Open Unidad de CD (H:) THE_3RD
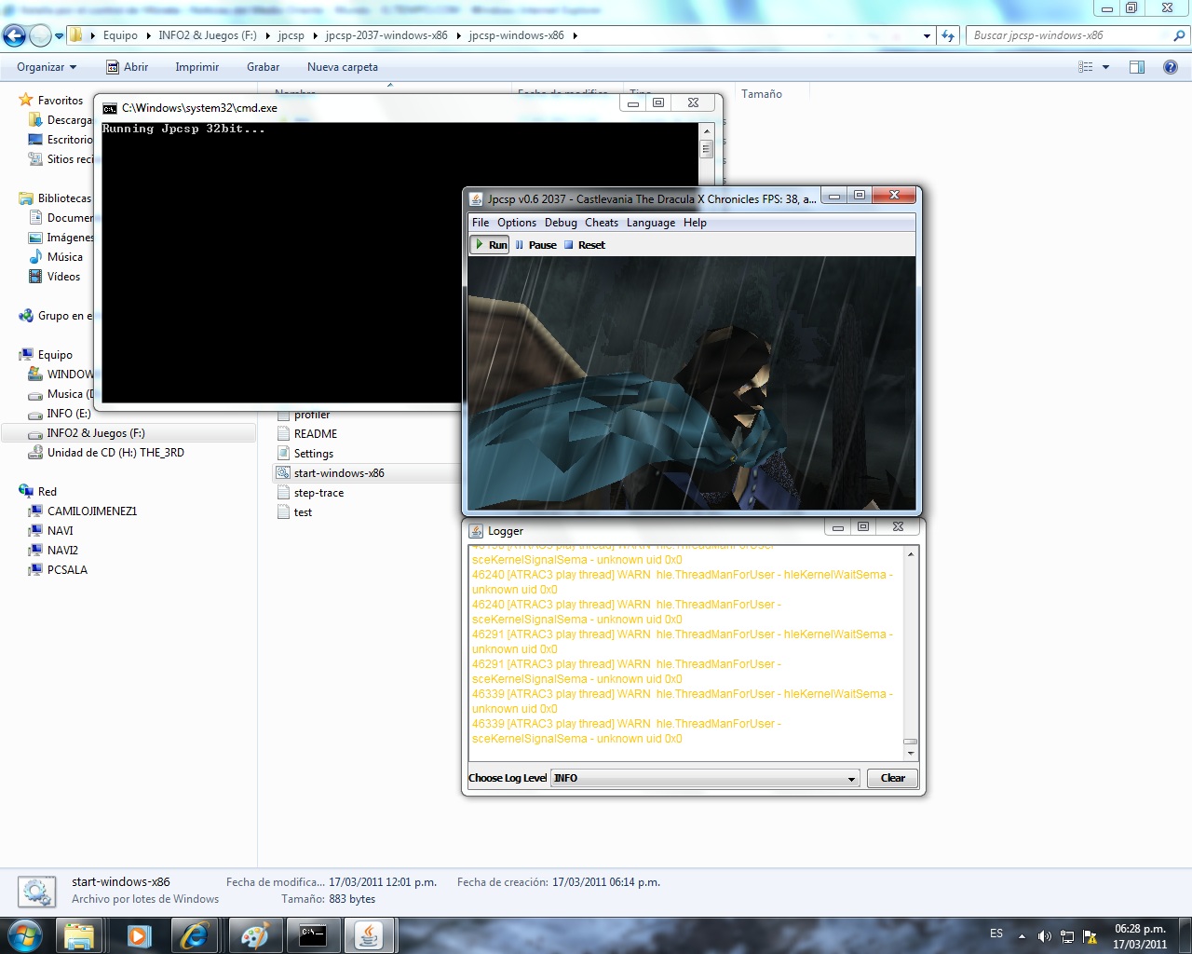Image resolution: width=1192 pixels, height=954 pixels. tap(115, 453)
